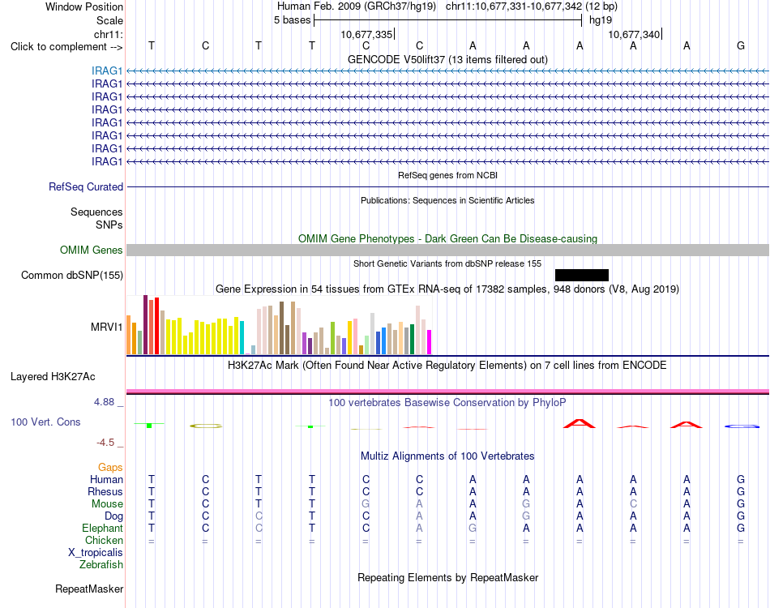Click 'Publications: Sequences in Scientific Articles' title
770x608 pixels.
(447, 200)
